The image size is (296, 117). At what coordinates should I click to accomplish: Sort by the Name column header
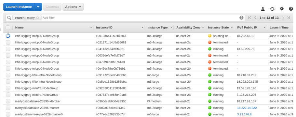(20, 28)
